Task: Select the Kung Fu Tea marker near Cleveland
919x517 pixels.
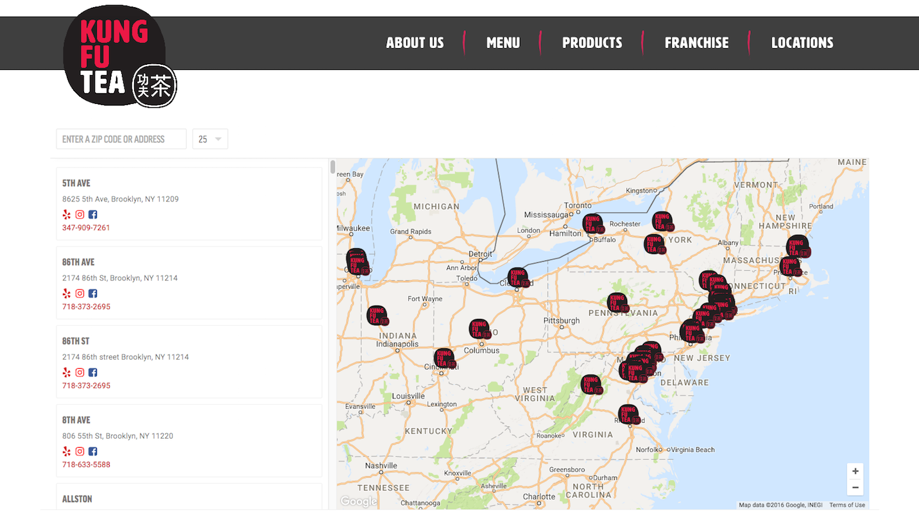Action: (x=519, y=278)
